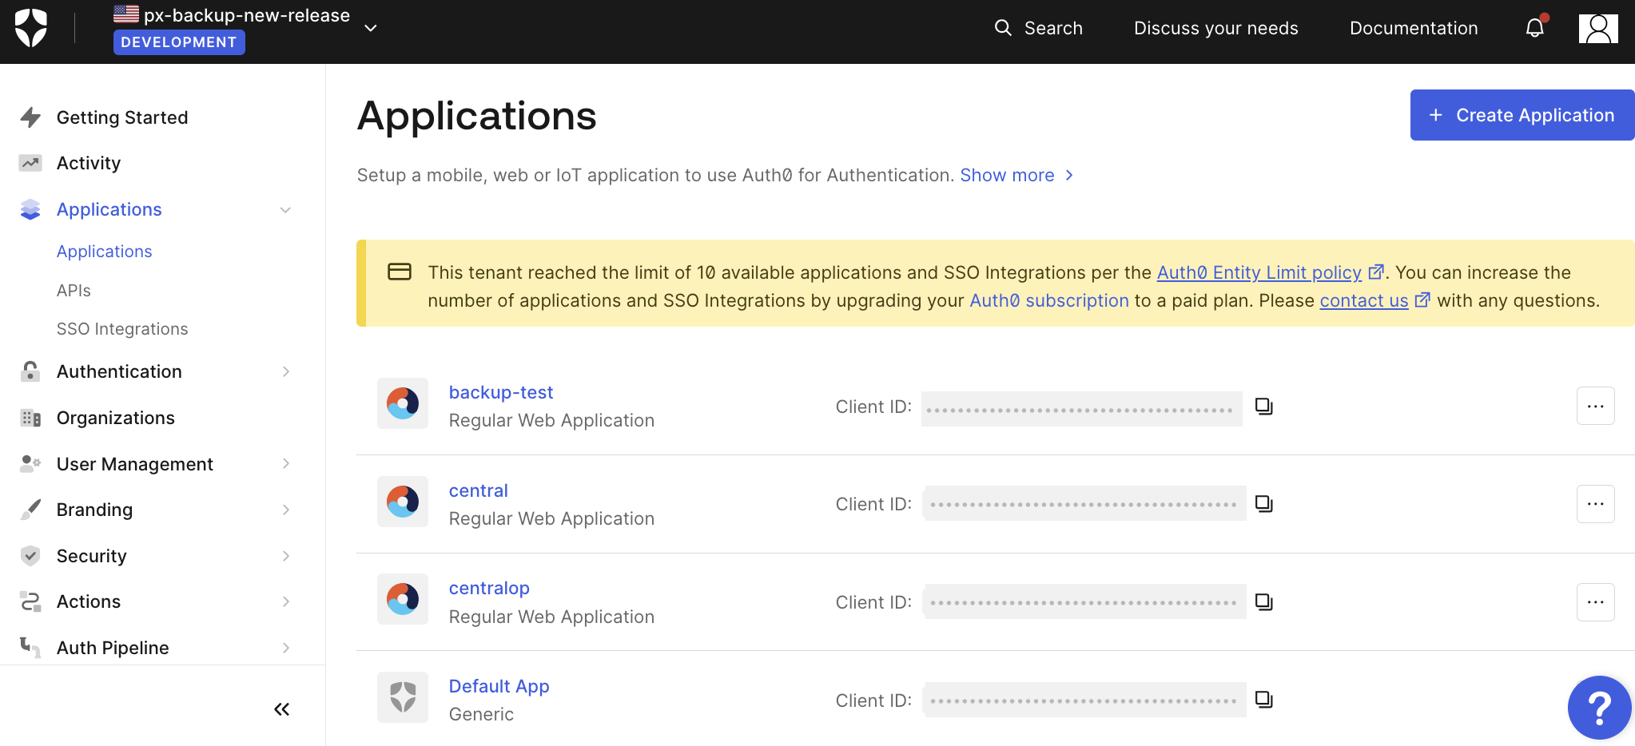Open the search in the top bar
The width and height of the screenshot is (1635, 746).
[x=1038, y=29]
